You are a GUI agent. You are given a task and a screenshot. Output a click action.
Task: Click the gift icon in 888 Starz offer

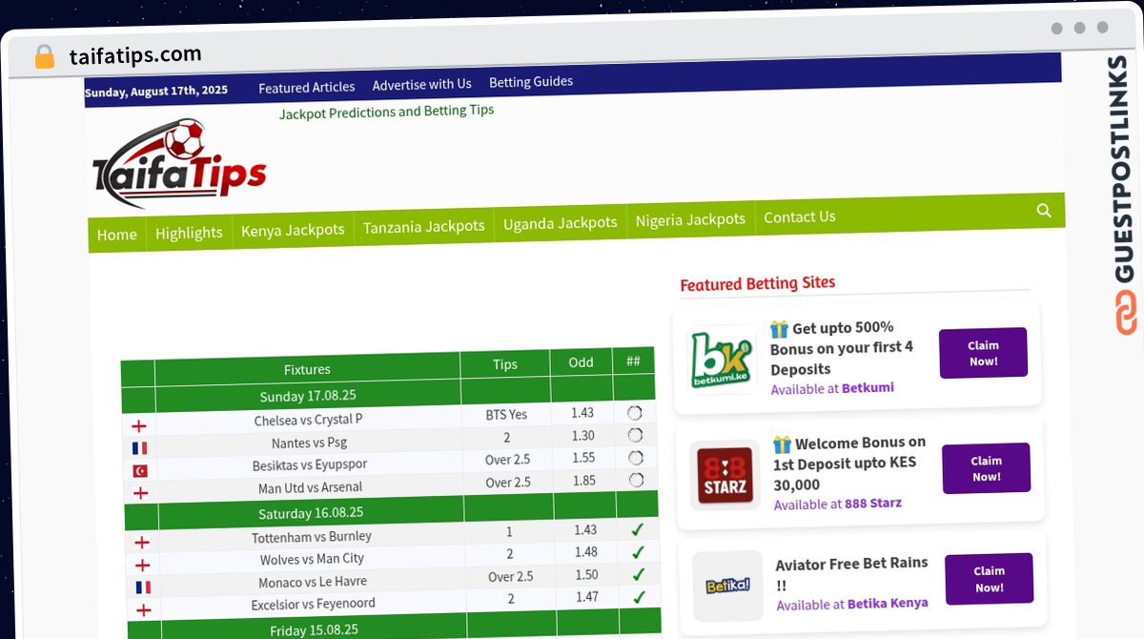[782, 444]
